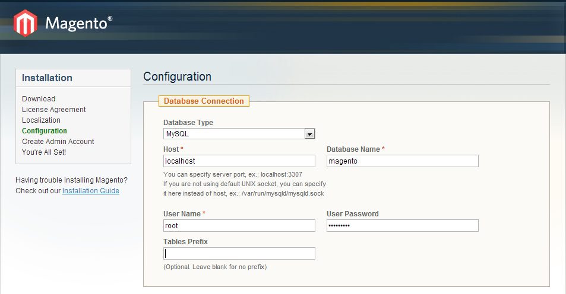Select the User Password field
Screen dimensions: 566x294
[403, 226]
